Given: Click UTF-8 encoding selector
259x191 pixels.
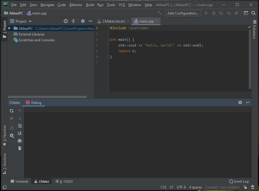Looking at the screenshot, I should pyautogui.click(x=181, y=187).
